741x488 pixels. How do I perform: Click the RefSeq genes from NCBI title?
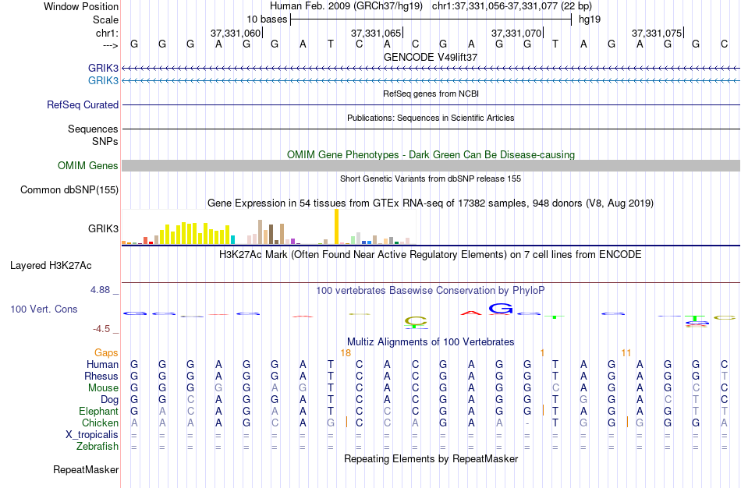(x=431, y=94)
